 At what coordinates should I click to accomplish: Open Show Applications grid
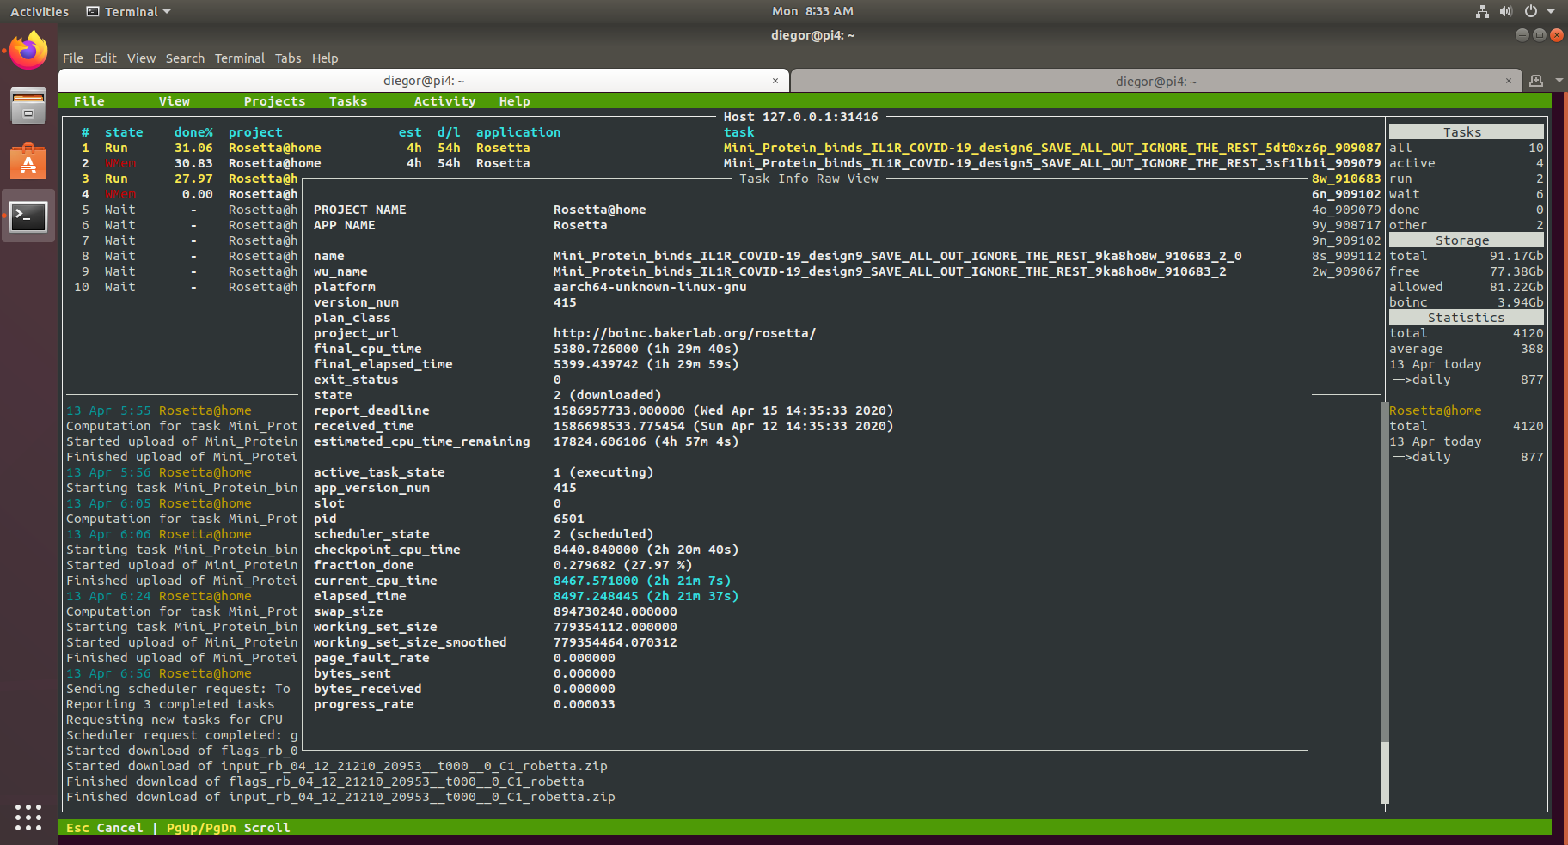click(28, 818)
